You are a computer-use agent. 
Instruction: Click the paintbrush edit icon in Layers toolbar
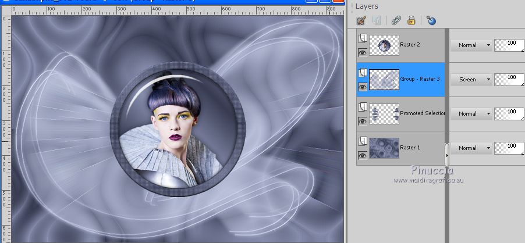coord(361,21)
